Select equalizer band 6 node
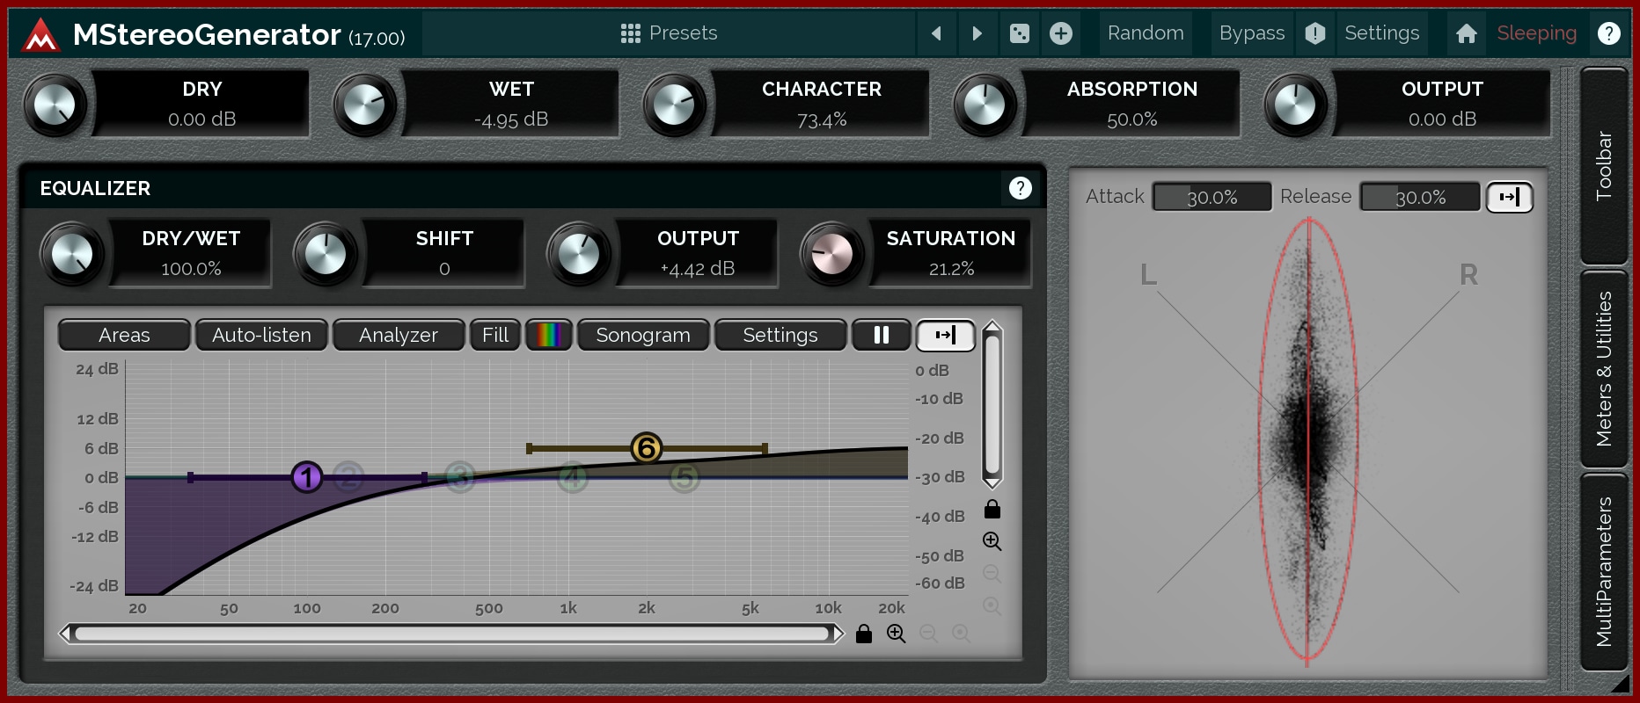 646,448
